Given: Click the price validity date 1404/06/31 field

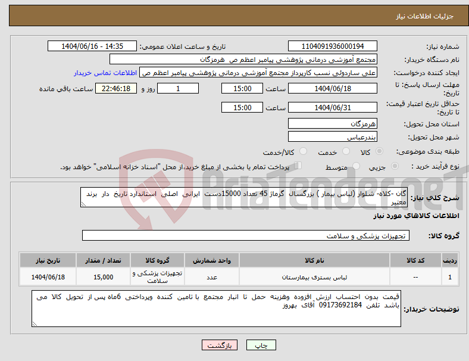Looking at the screenshot, I should coord(332,107).
